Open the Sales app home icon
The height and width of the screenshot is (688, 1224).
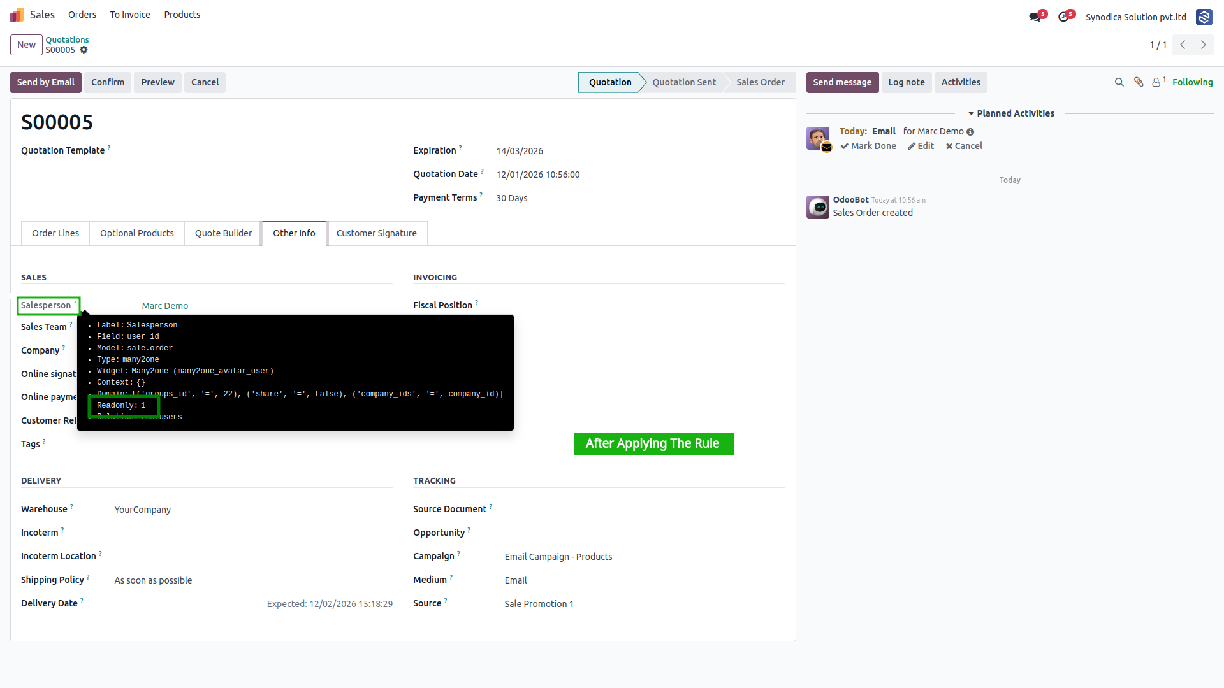(x=17, y=15)
